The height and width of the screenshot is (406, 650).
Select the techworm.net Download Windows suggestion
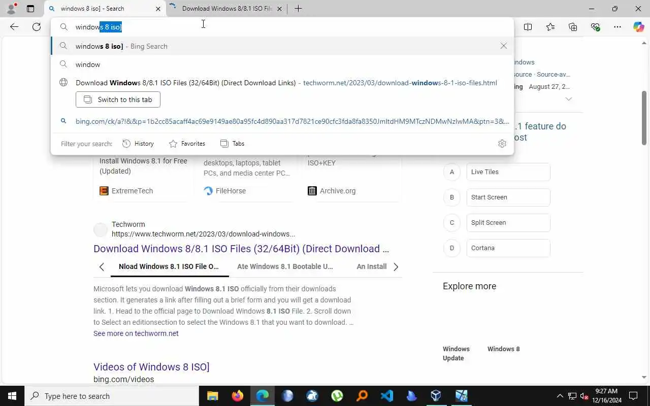pyautogui.click(x=282, y=83)
